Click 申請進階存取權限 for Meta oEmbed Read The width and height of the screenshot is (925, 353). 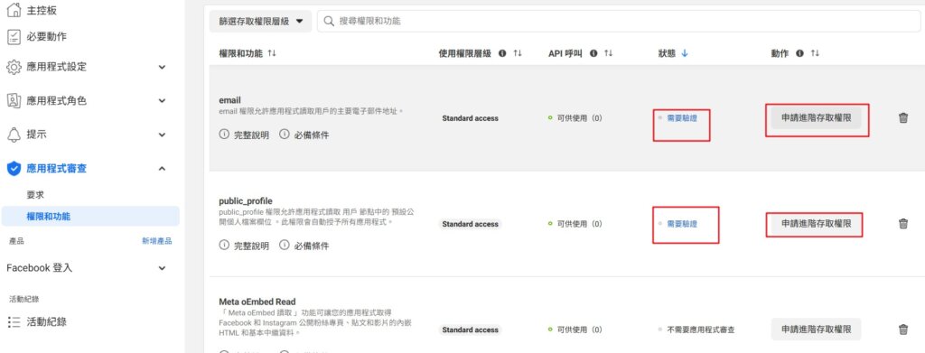pyautogui.click(x=816, y=330)
